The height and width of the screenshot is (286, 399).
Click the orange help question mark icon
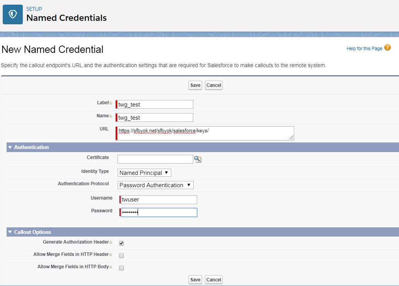tap(387, 48)
